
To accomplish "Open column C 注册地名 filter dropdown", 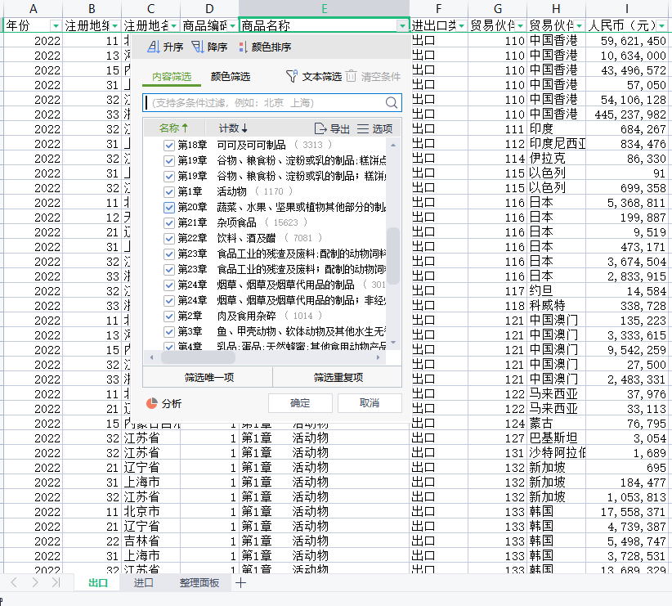I will 173,26.
